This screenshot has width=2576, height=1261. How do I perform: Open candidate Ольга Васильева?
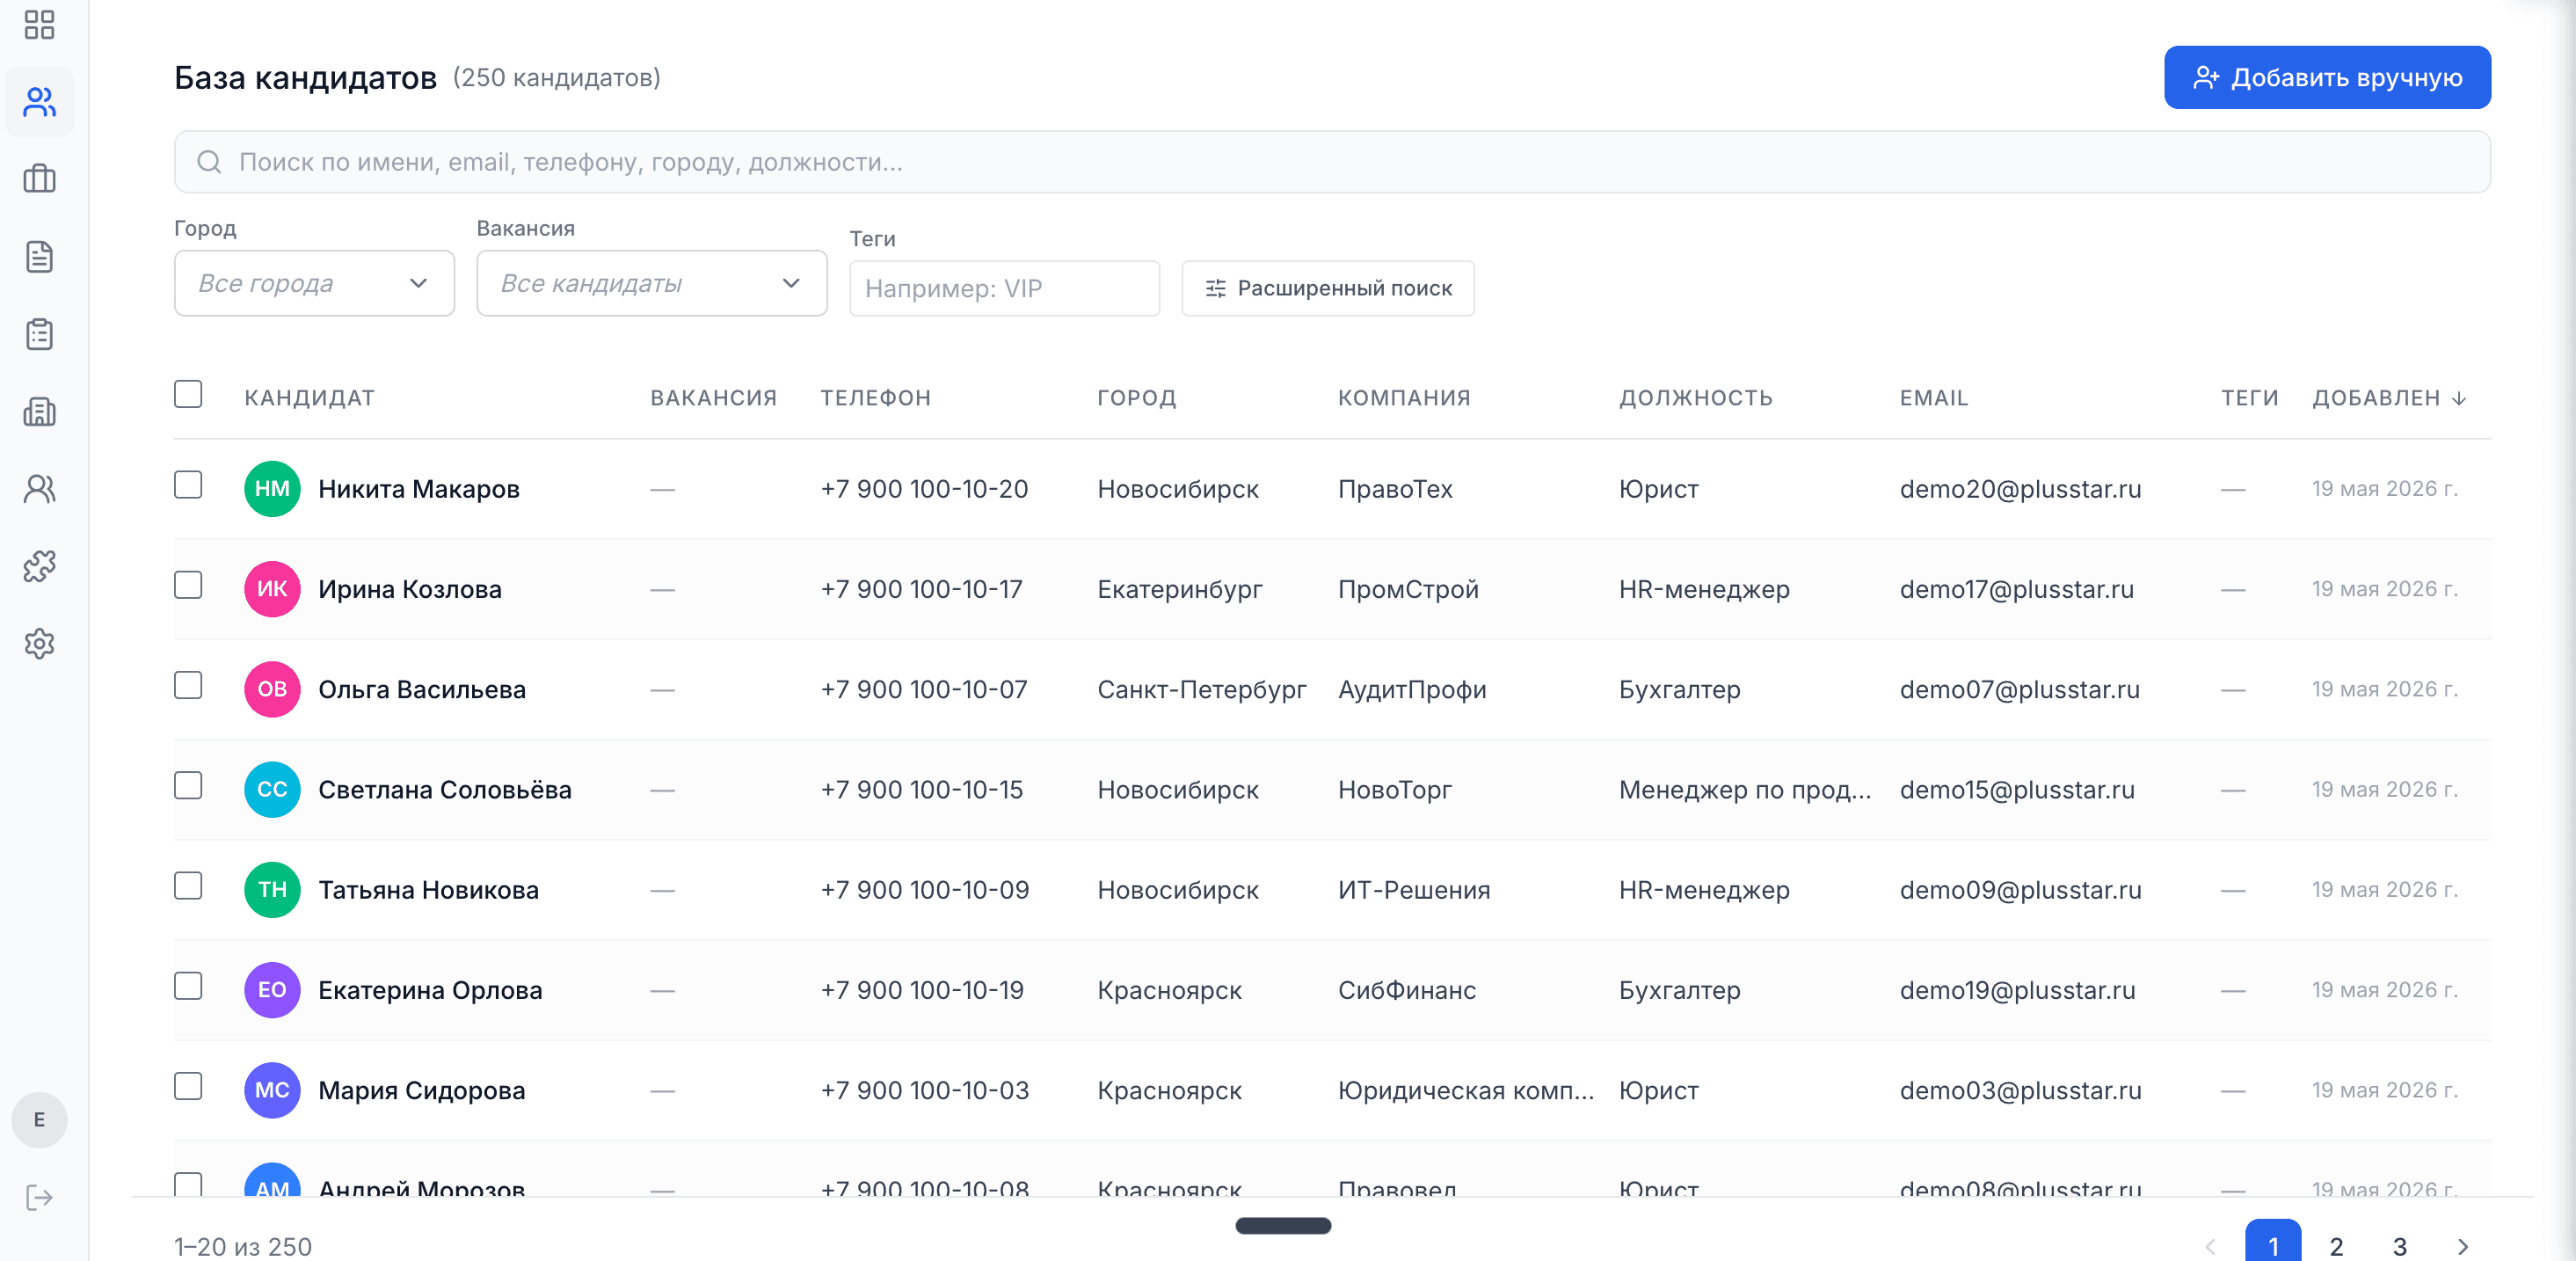(422, 689)
